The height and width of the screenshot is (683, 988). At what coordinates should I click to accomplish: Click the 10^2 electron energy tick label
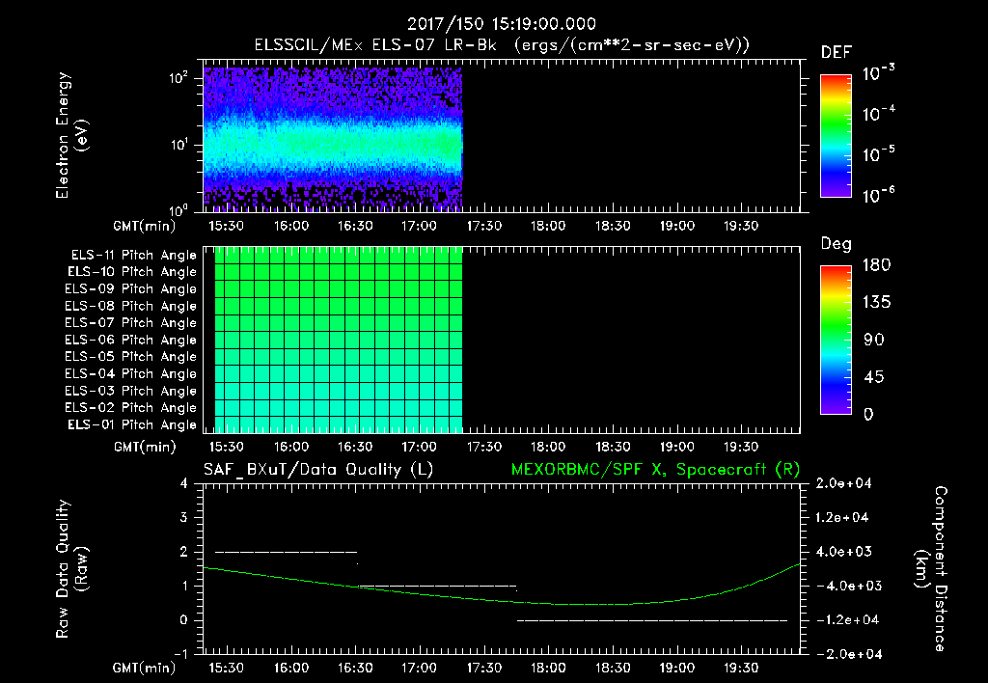tap(178, 78)
